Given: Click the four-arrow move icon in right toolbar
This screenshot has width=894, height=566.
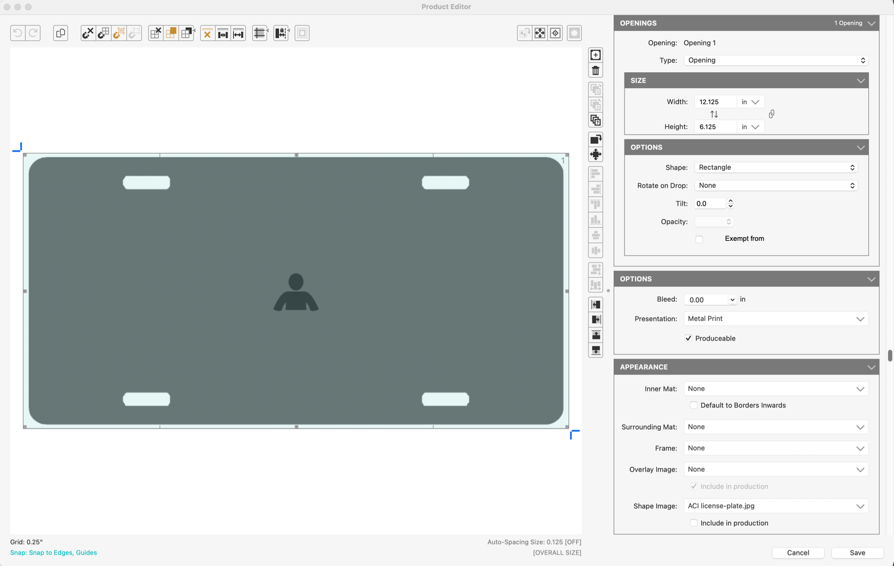Looking at the screenshot, I should (x=595, y=154).
